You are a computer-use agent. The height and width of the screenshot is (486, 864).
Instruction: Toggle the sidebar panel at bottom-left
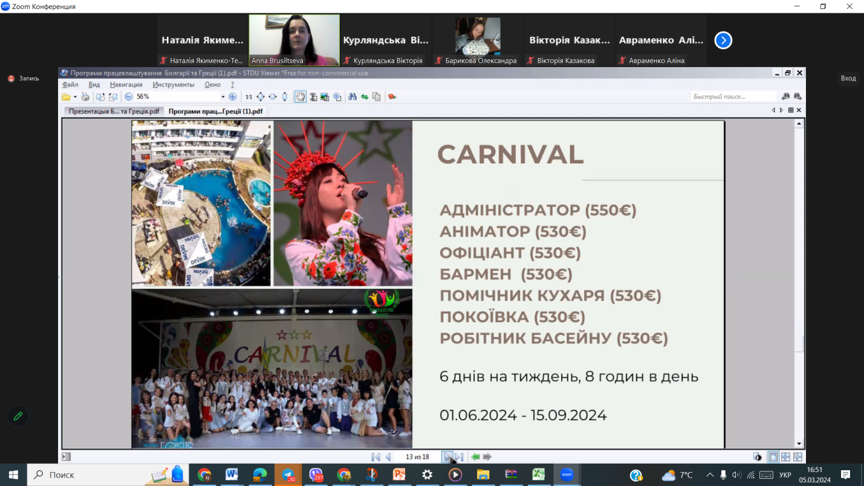click(x=67, y=457)
